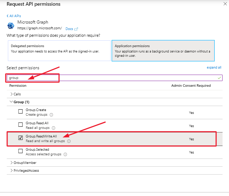Click the external link icon beside Docs

[x=76, y=29]
